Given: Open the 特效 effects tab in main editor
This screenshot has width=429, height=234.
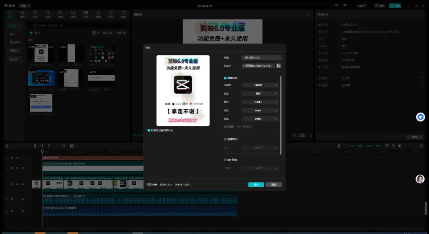Looking at the screenshot, I should coord(60,14).
